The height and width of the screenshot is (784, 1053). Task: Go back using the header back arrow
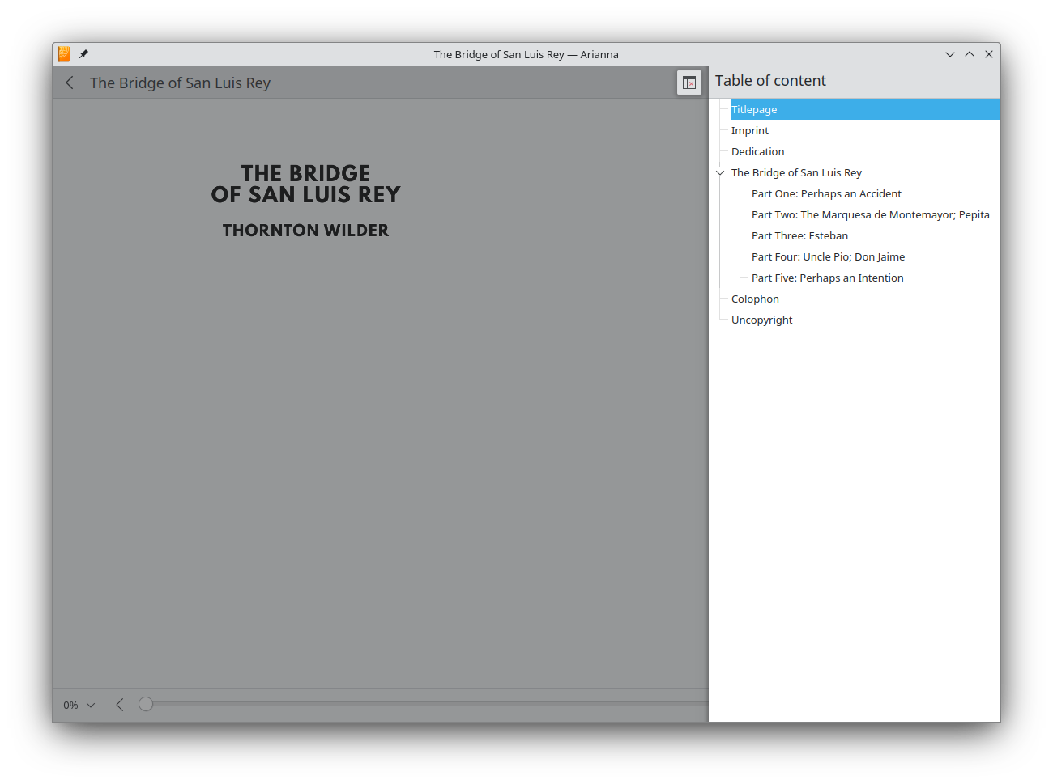(x=70, y=83)
